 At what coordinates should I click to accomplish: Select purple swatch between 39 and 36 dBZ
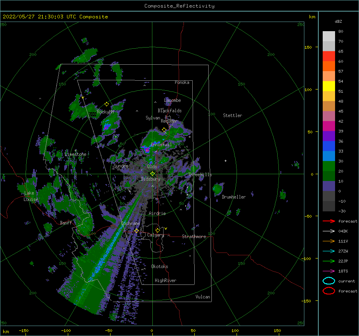329,136
